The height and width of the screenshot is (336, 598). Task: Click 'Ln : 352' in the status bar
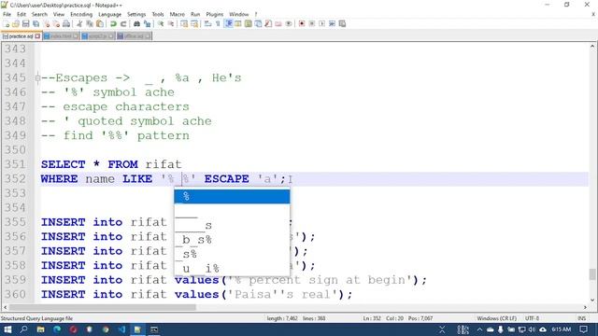click(372, 318)
